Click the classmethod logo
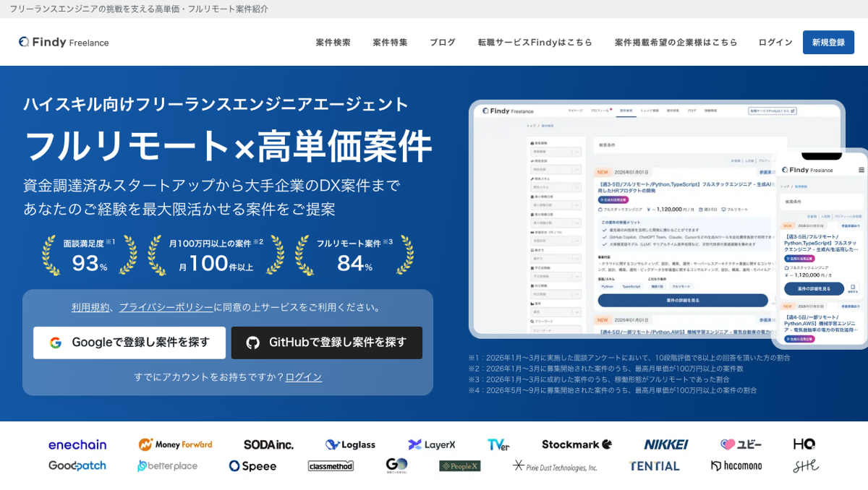 click(331, 466)
